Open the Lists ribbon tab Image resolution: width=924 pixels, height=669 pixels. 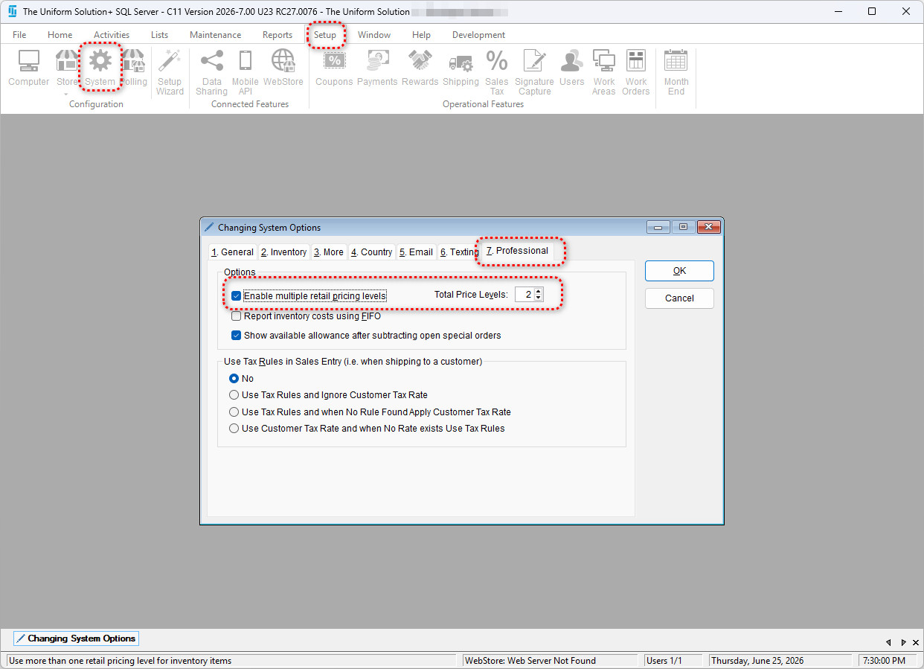point(159,35)
